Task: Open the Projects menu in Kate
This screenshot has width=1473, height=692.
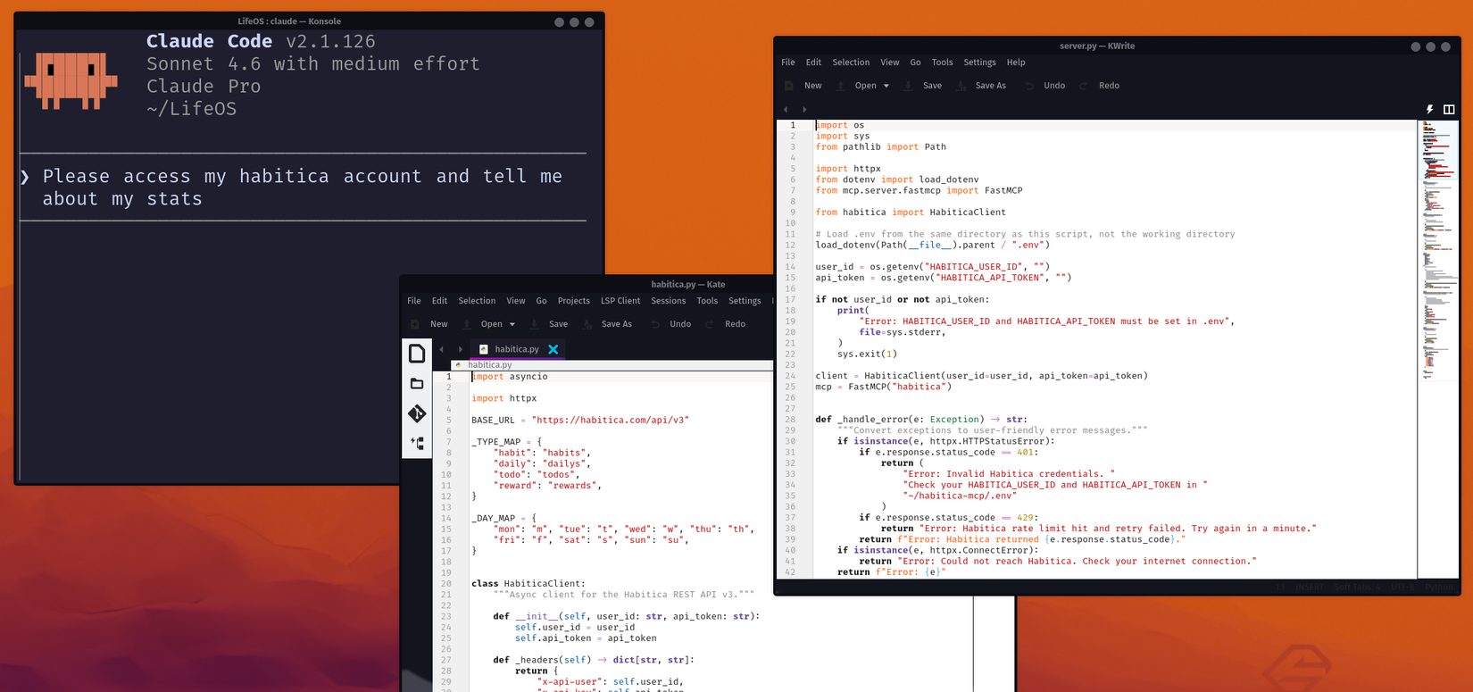Action: tap(574, 301)
